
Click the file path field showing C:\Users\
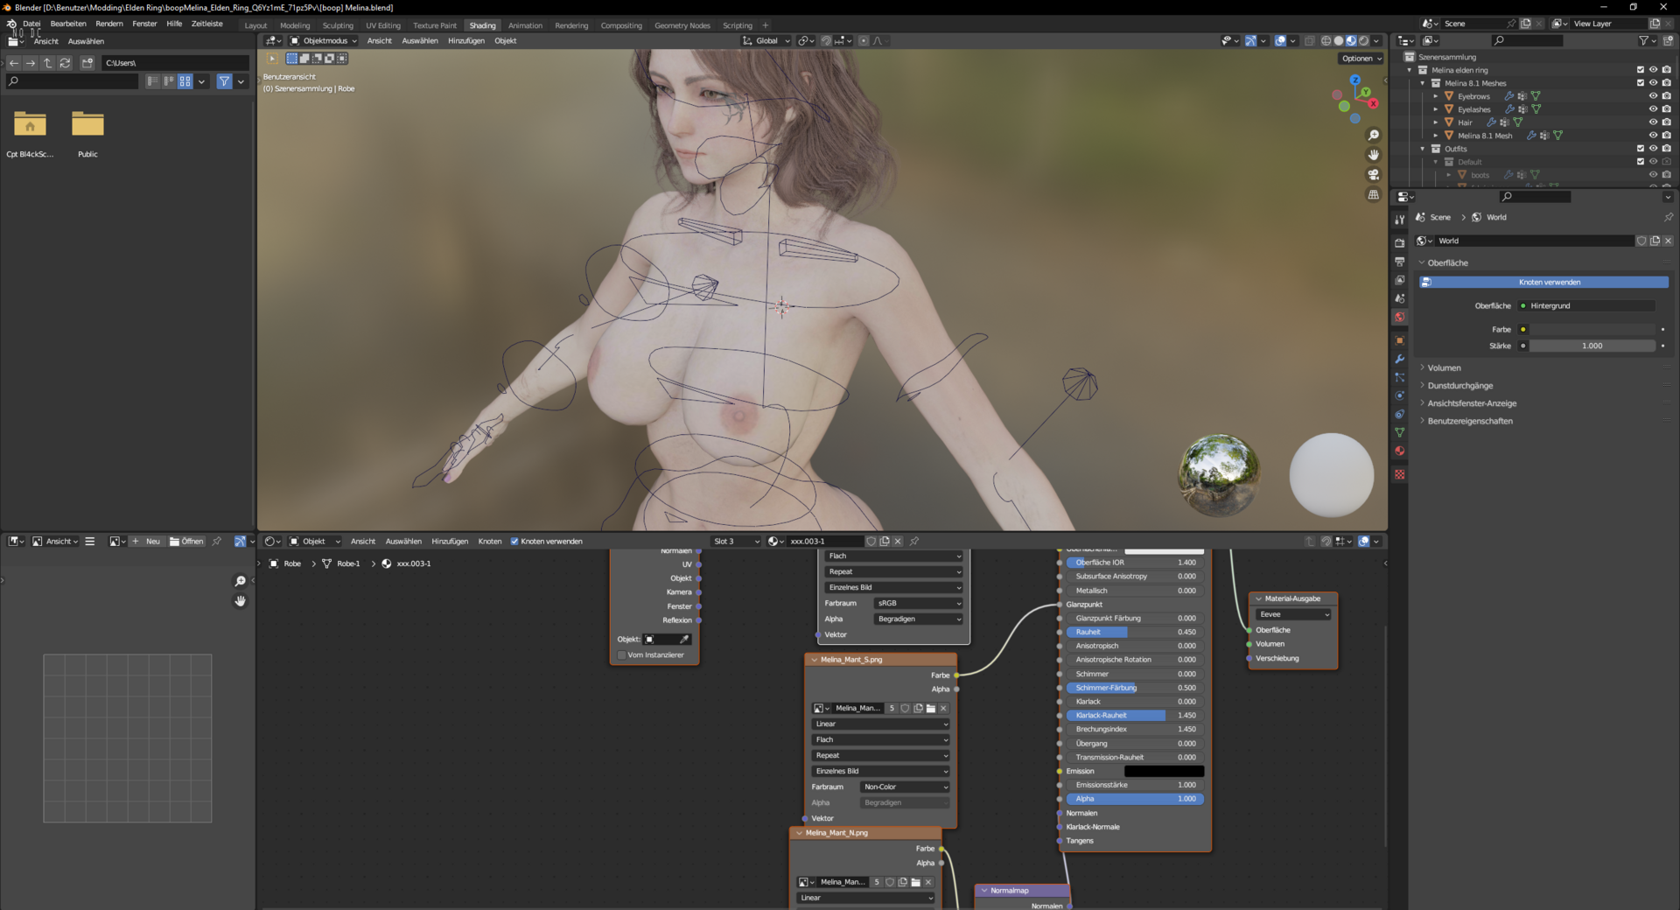point(175,63)
